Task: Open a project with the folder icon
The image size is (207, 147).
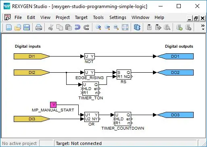Action: (18, 27)
